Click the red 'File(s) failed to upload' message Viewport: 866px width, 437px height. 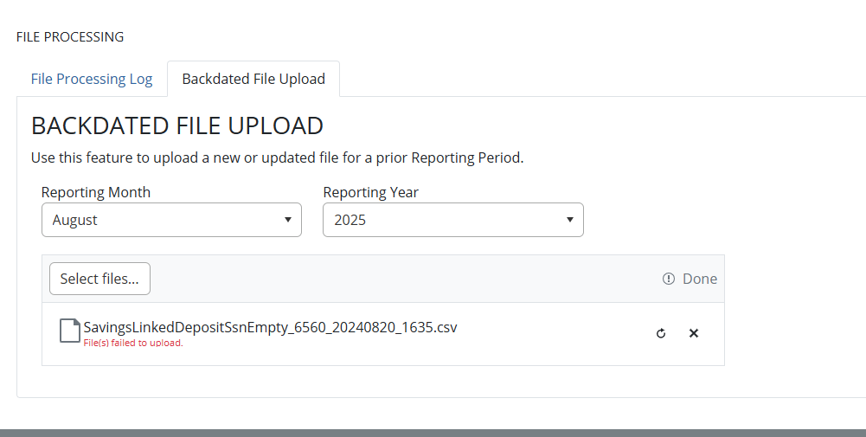(133, 343)
